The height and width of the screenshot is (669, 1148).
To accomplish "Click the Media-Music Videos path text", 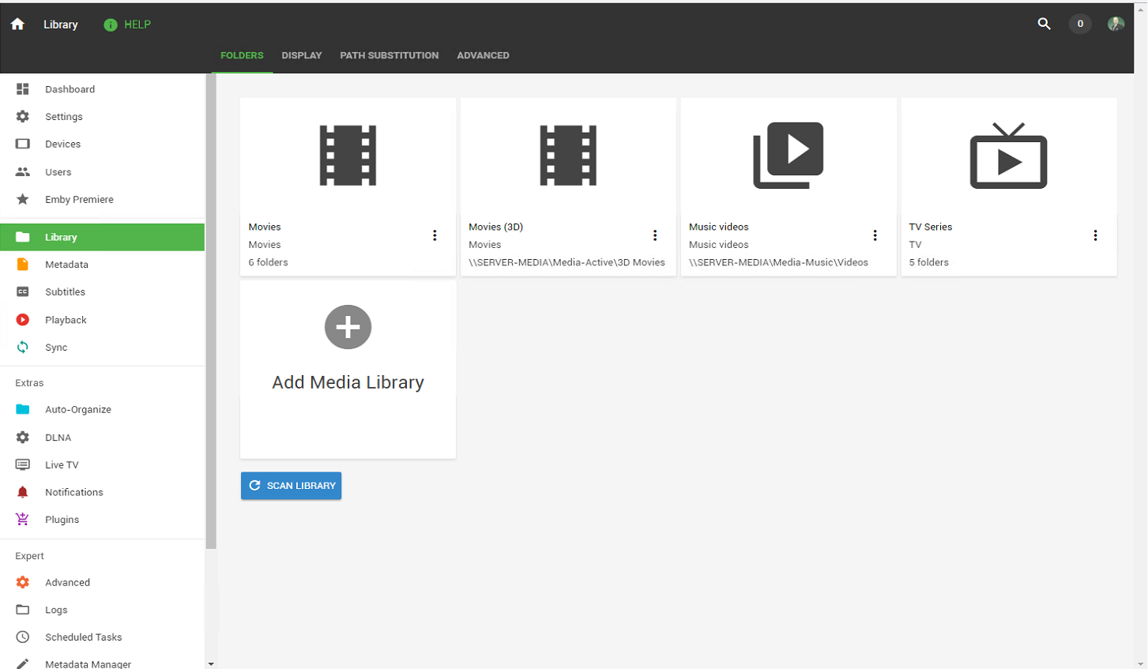I will (778, 262).
